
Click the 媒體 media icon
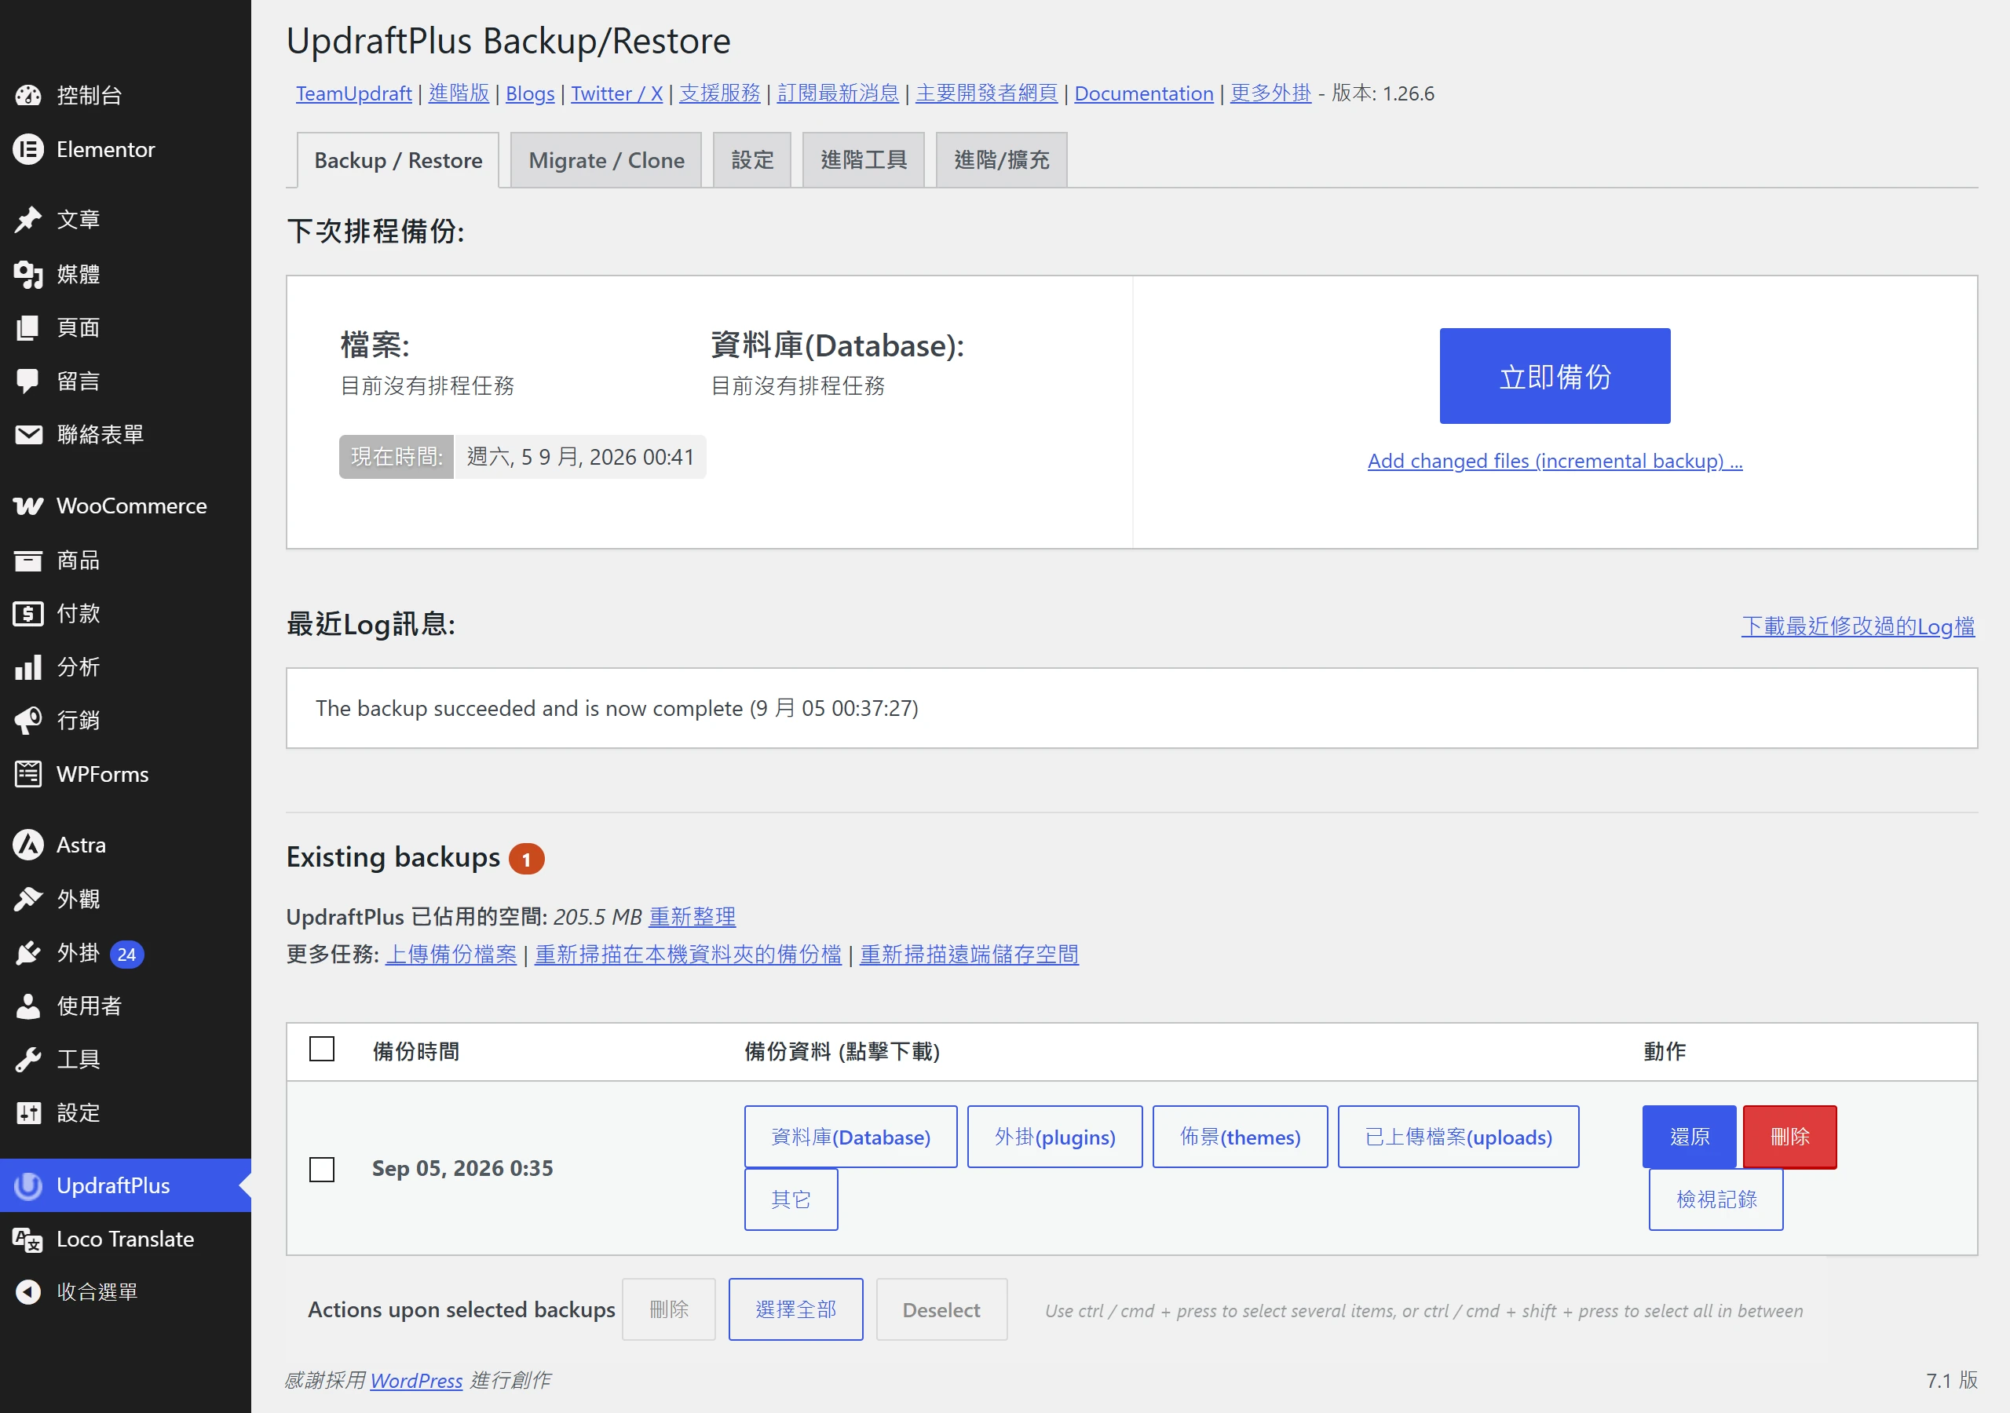click(x=28, y=274)
